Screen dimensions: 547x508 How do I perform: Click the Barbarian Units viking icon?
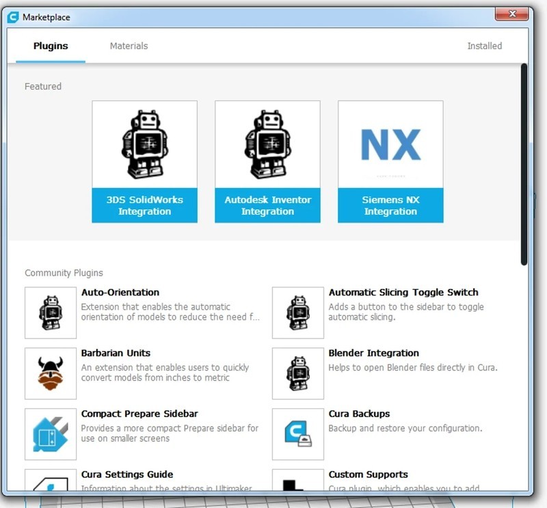pyautogui.click(x=51, y=373)
